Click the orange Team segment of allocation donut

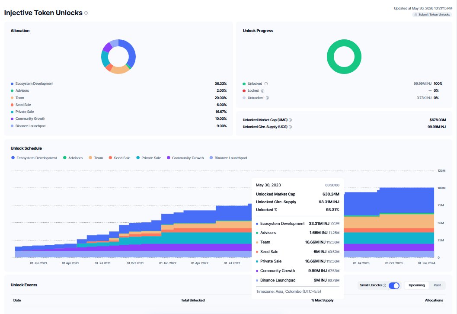[x=120, y=70]
